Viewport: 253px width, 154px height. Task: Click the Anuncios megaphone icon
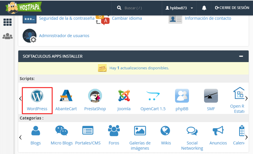point(218,131)
